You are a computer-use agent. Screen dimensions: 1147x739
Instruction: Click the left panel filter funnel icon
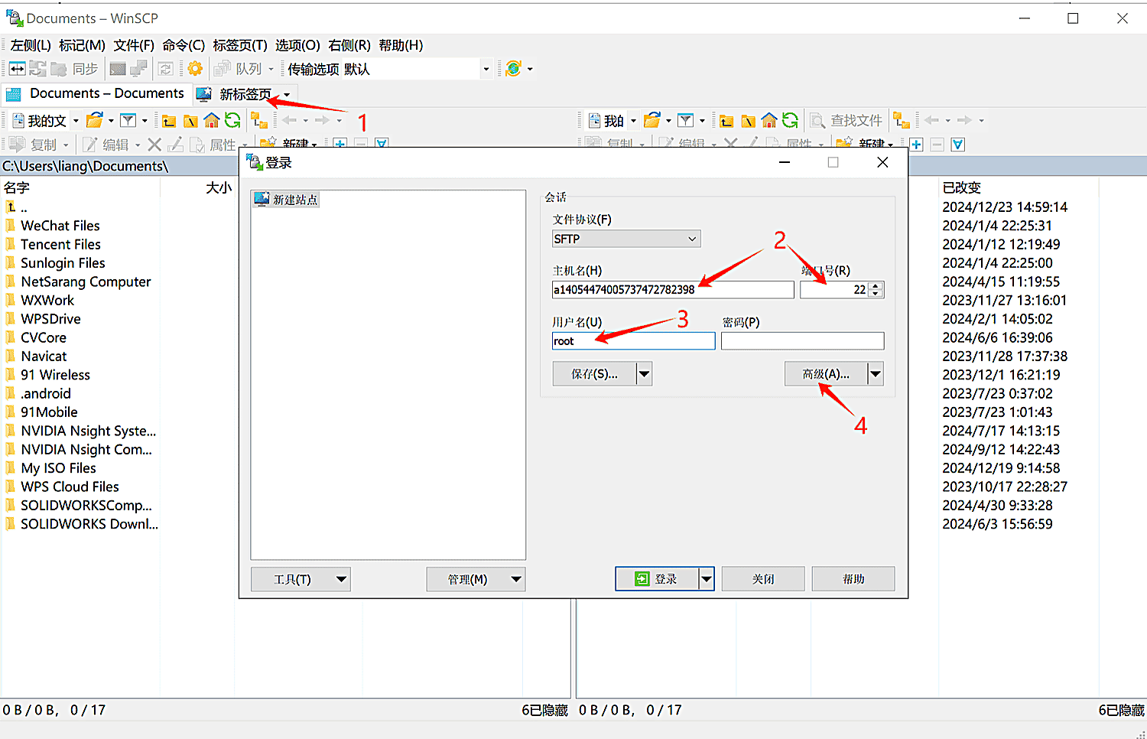coord(128,121)
